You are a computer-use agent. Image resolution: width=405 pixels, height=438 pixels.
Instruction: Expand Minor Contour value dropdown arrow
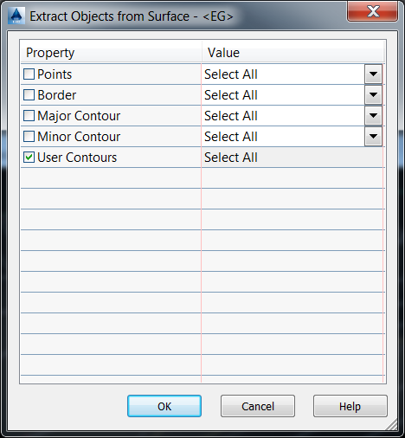pos(373,137)
